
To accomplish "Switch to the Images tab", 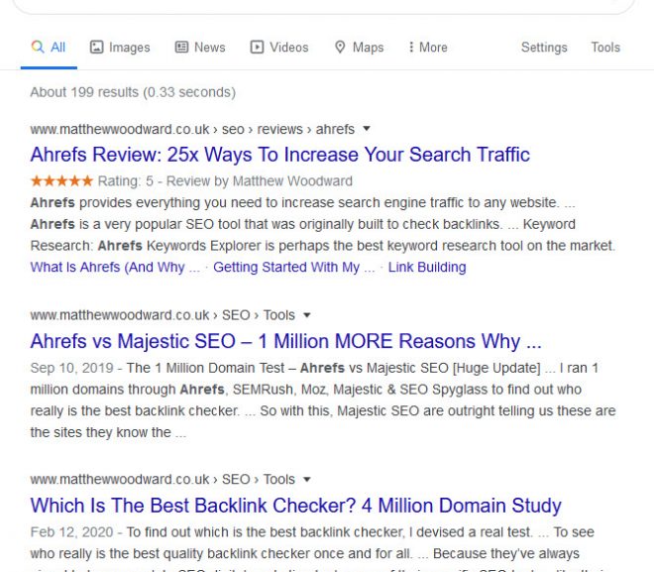I will click(120, 48).
